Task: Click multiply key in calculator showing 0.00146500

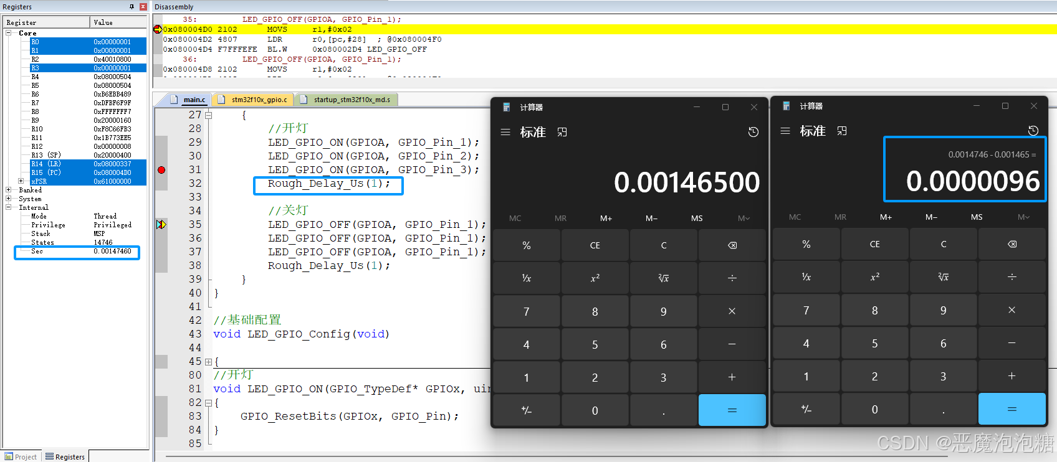Action: (732, 311)
